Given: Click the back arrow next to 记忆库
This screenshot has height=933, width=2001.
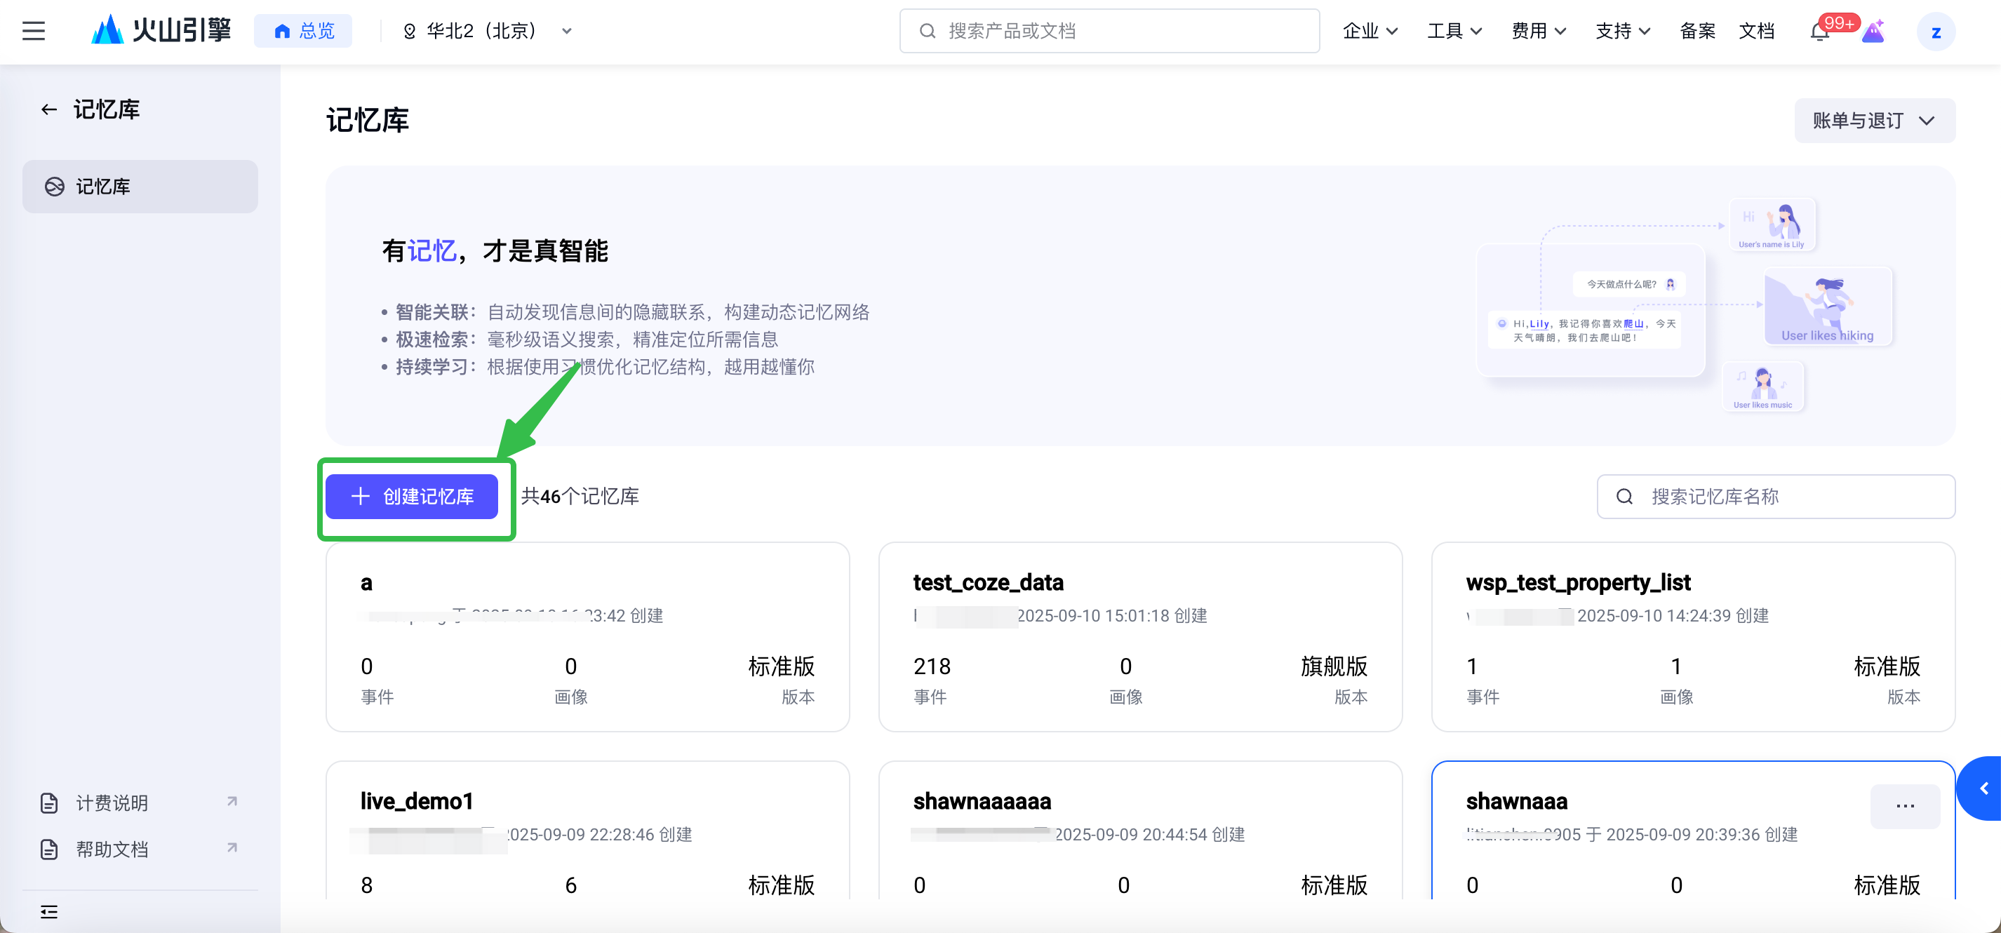Looking at the screenshot, I should 49,109.
